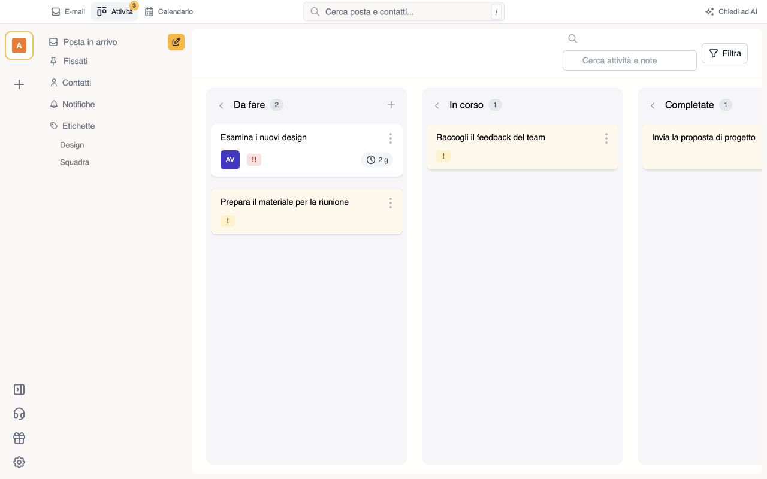Click the Cerca attività e note field
This screenshot has height=479, width=767.
click(x=629, y=60)
